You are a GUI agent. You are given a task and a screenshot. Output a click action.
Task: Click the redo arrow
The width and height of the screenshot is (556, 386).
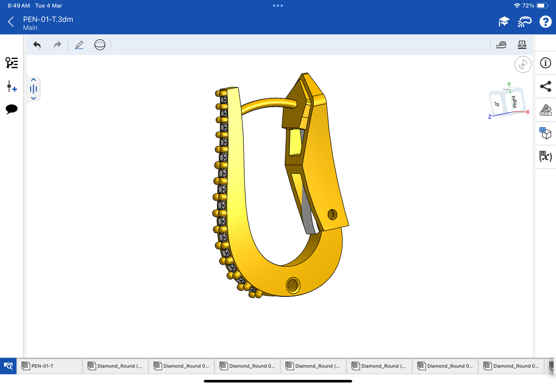click(x=57, y=45)
